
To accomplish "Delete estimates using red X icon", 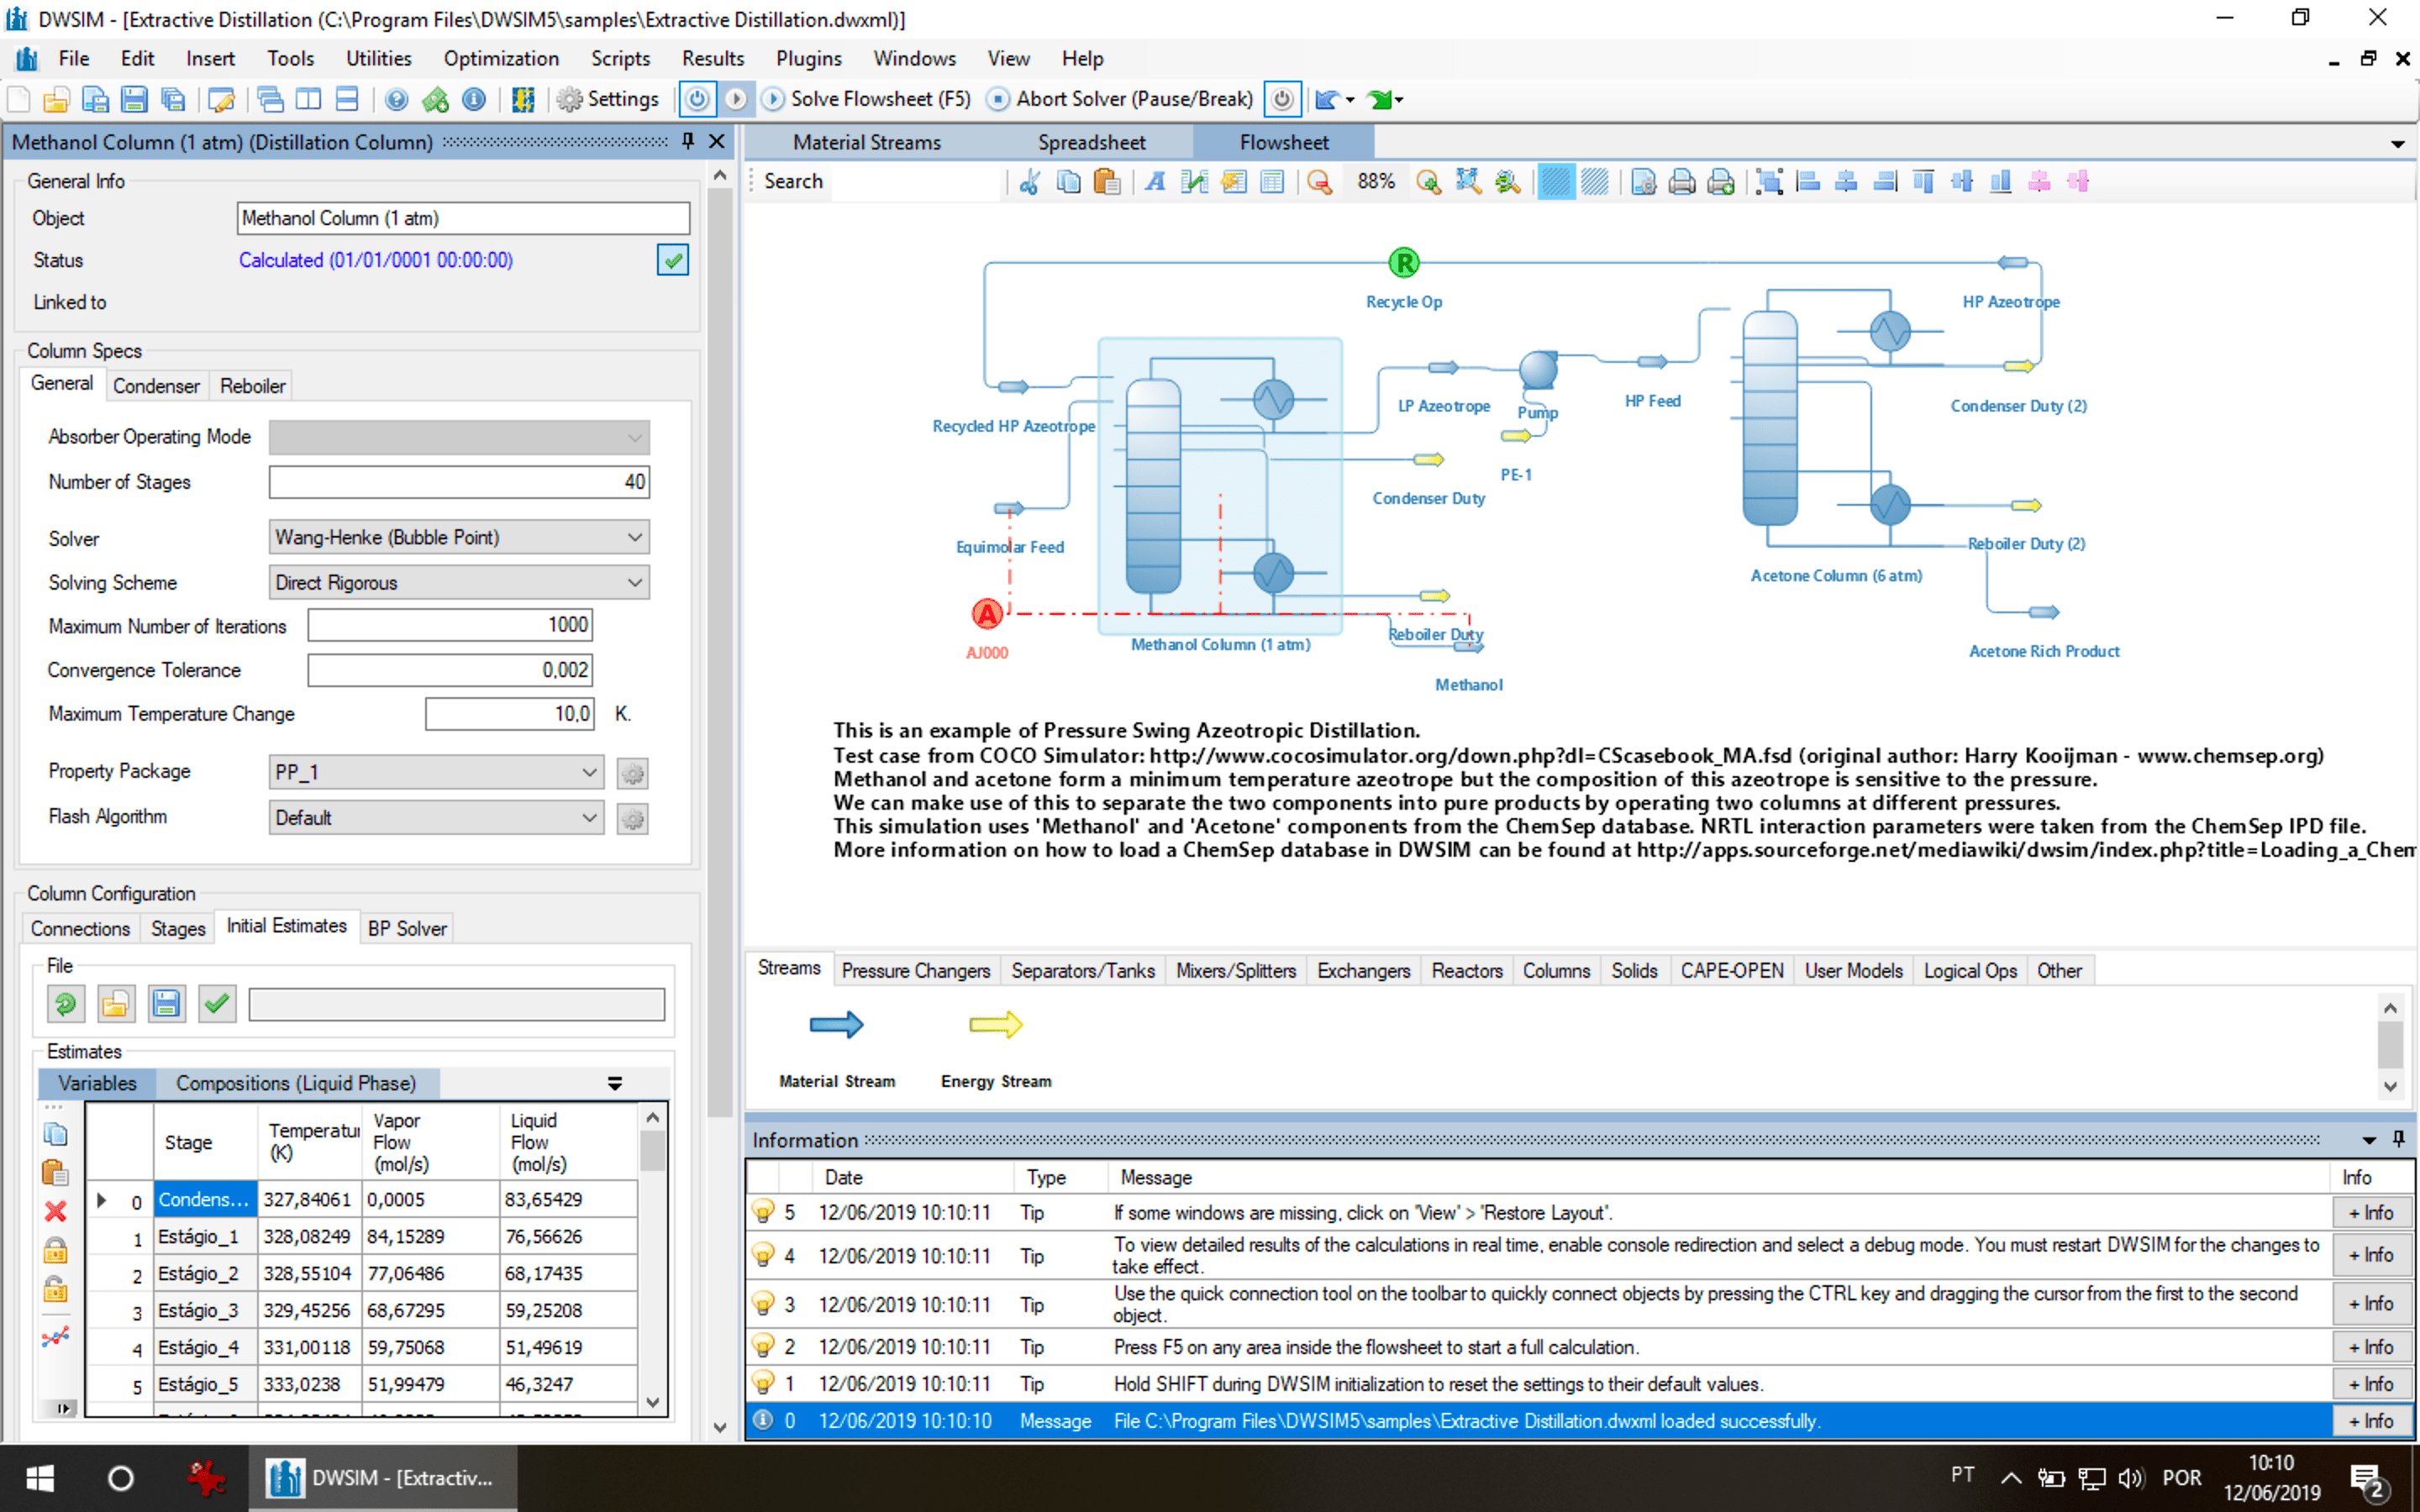I will pos(55,1210).
